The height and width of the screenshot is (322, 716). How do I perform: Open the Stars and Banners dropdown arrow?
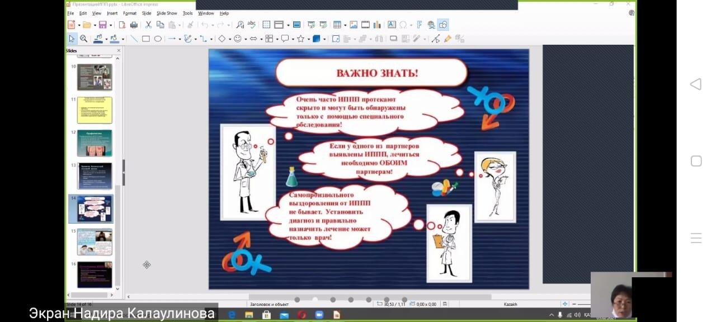click(x=308, y=39)
